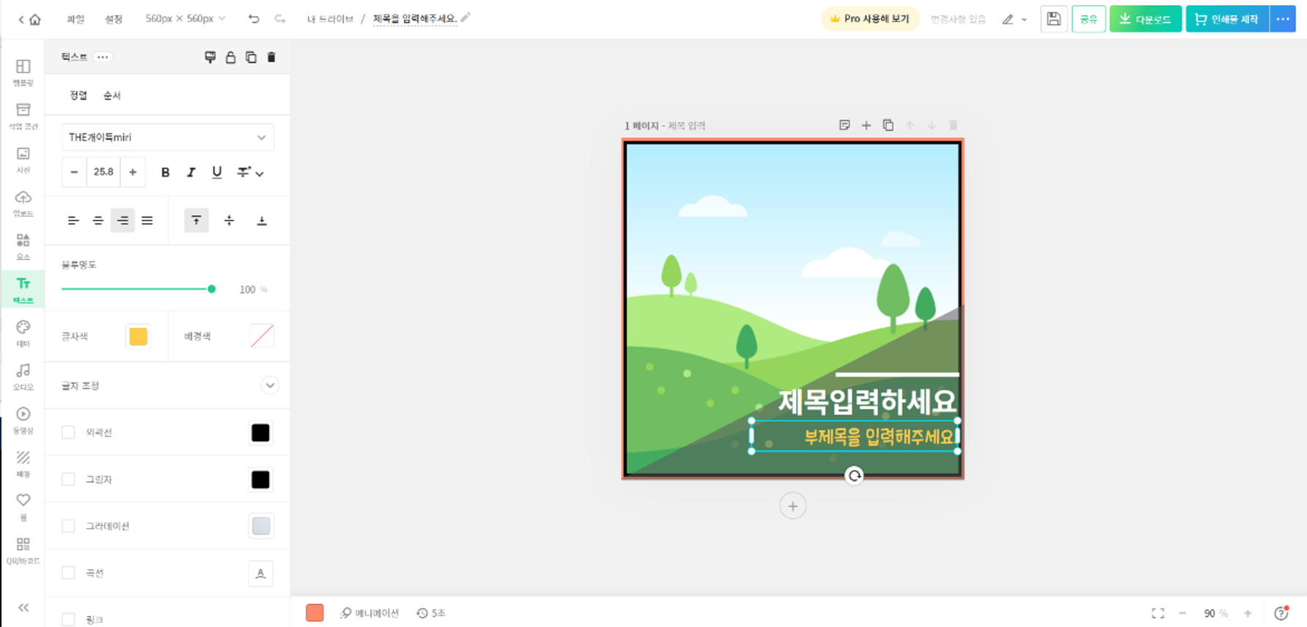Save the design with floppy disk icon
This screenshot has height=627, width=1307.
pyautogui.click(x=1053, y=19)
